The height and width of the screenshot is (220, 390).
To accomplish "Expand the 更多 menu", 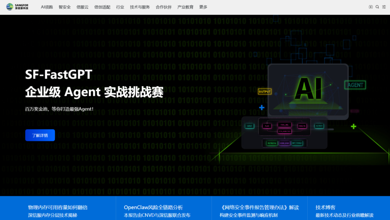I will tap(203, 7).
